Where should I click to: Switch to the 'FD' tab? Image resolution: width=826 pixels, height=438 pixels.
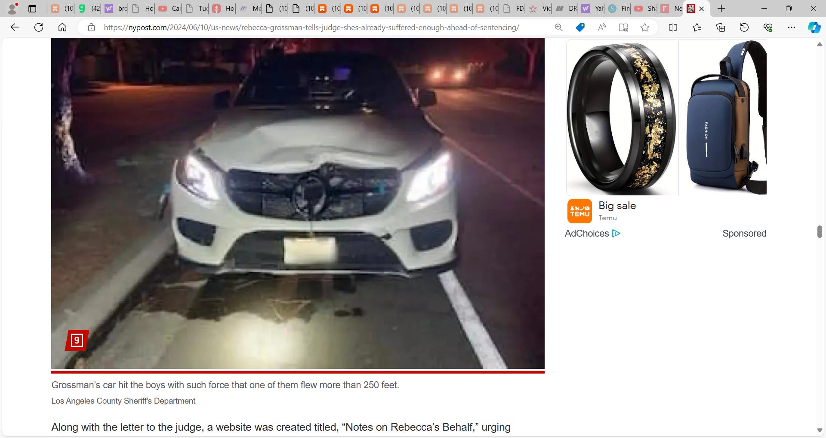513,8
